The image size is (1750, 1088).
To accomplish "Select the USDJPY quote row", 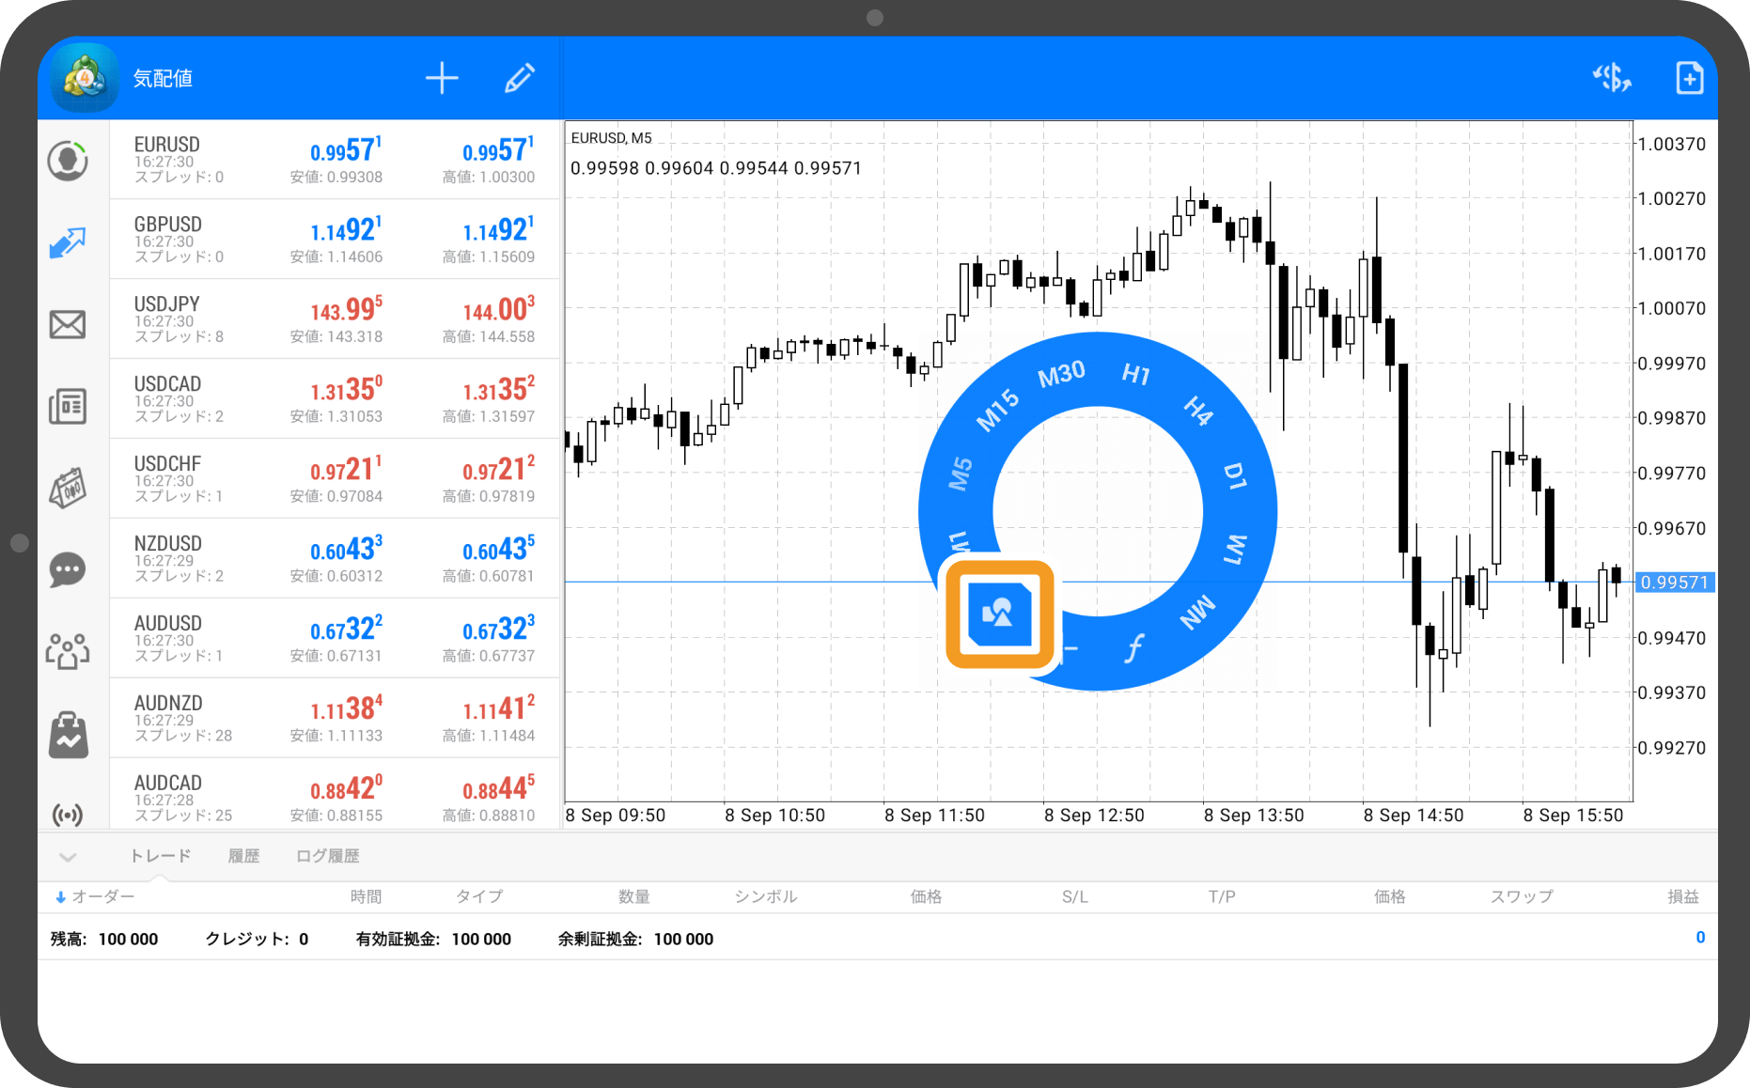I will pyautogui.click(x=335, y=319).
